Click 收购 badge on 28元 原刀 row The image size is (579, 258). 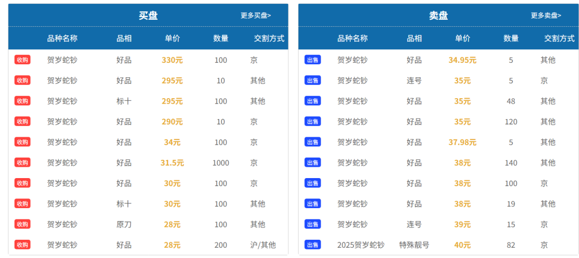(x=23, y=224)
